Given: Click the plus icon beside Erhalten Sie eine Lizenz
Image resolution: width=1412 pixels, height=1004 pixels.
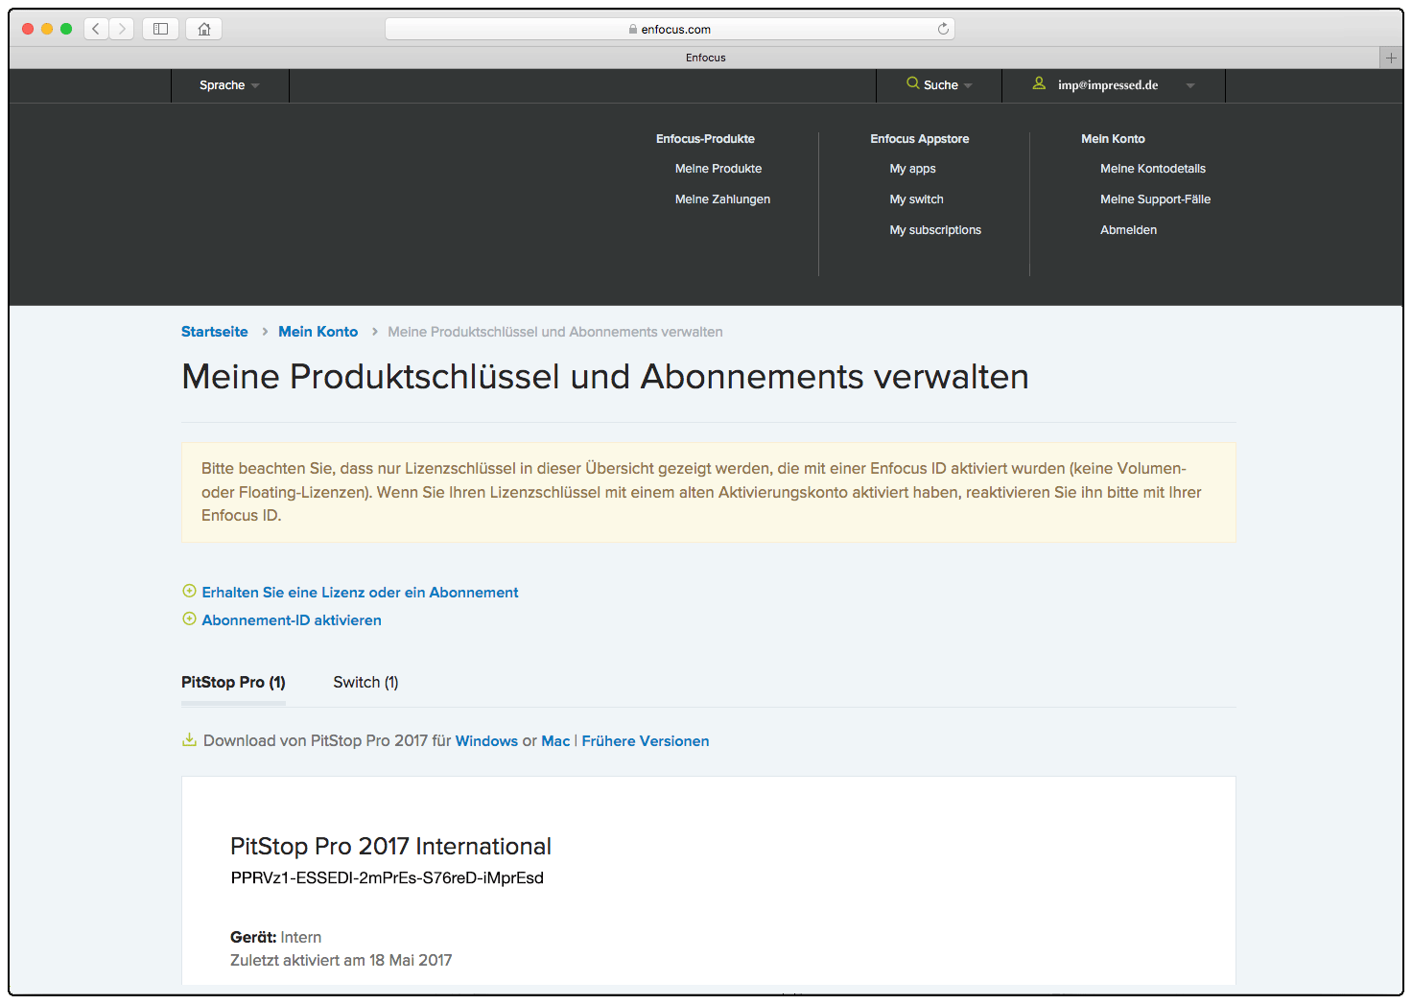Looking at the screenshot, I should (x=189, y=591).
